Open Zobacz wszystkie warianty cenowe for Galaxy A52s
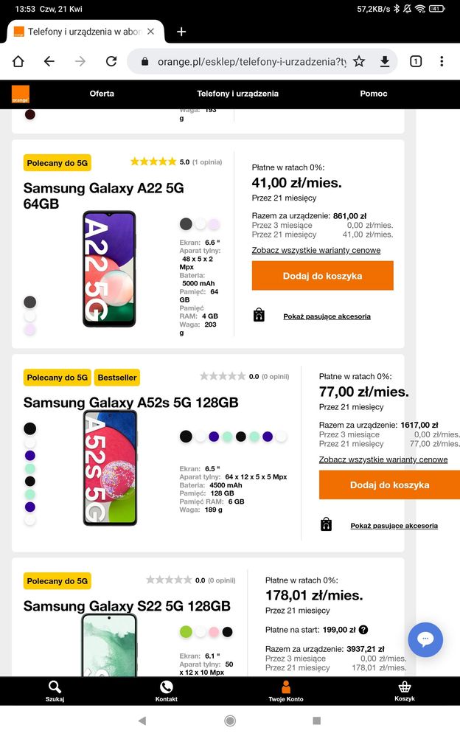This screenshot has height=736, width=460. (x=383, y=459)
